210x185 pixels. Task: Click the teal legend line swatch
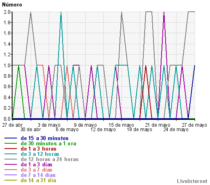[10, 154]
